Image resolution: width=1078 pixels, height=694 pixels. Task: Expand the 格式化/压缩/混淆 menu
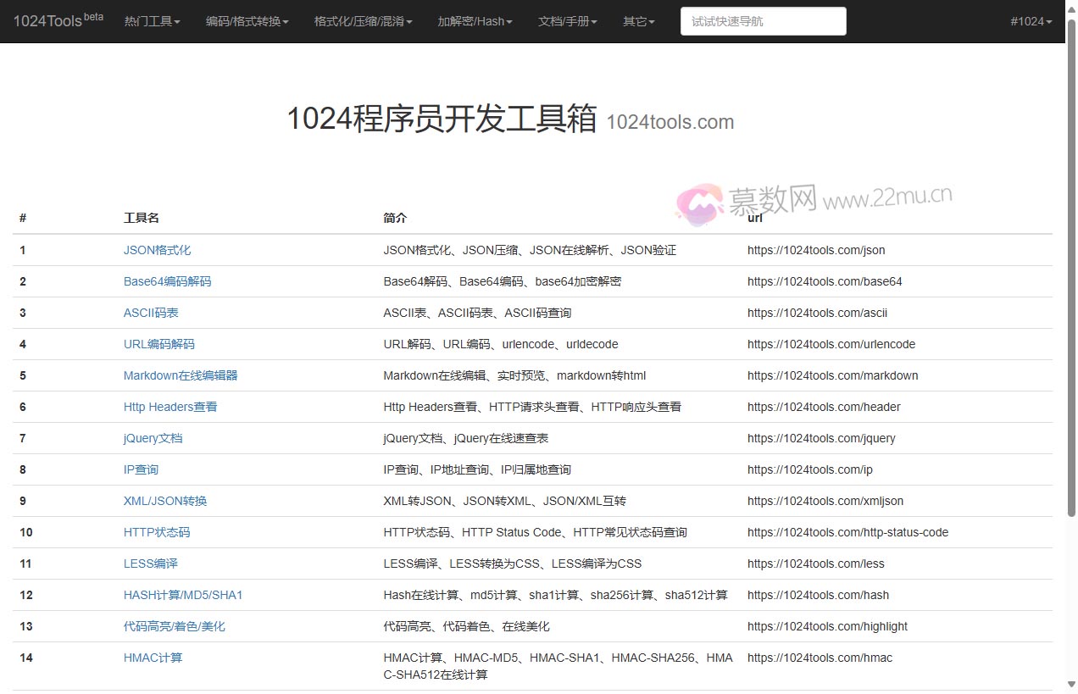363,21
